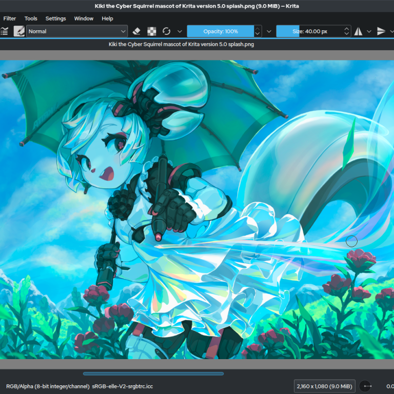Toggle preserve alpha checkerboard icon

[151, 31]
